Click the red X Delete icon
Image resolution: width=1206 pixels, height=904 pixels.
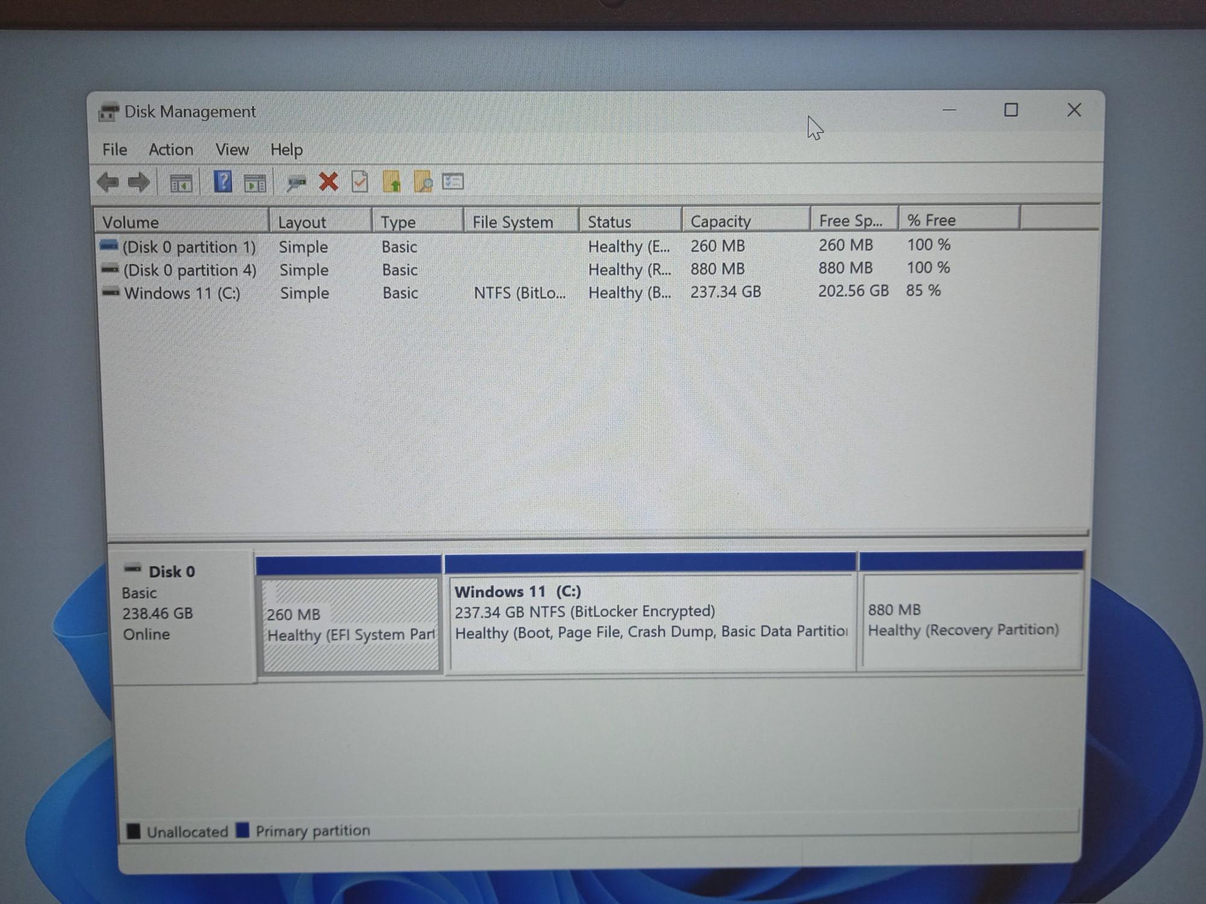[x=329, y=181]
